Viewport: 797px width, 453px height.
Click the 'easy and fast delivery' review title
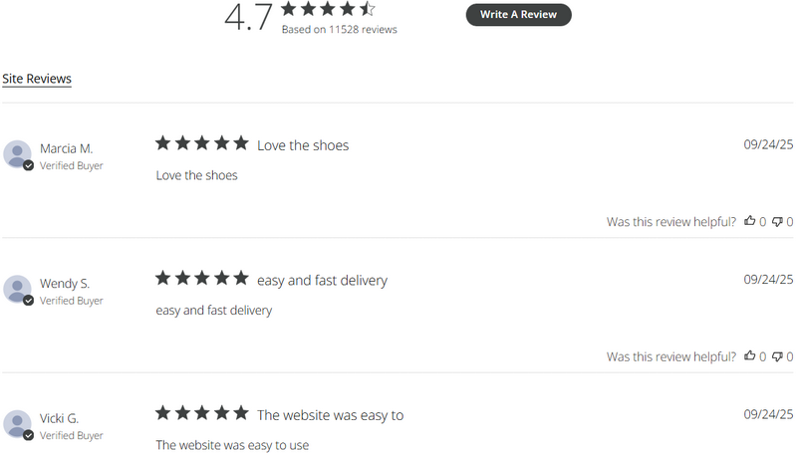tap(322, 281)
